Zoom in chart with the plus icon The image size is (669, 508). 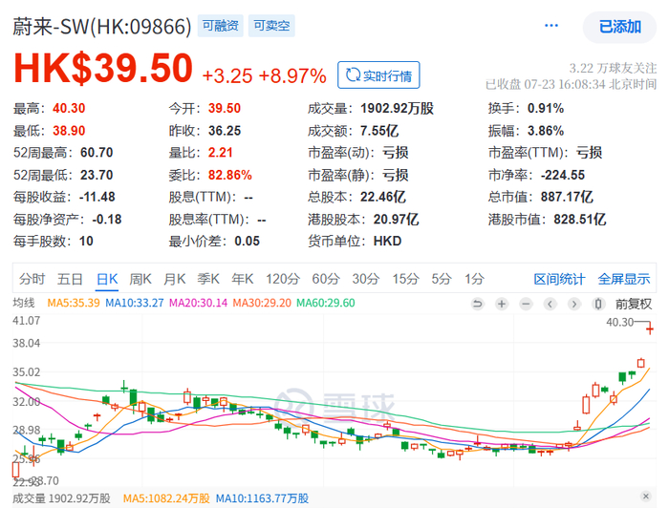(502, 304)
